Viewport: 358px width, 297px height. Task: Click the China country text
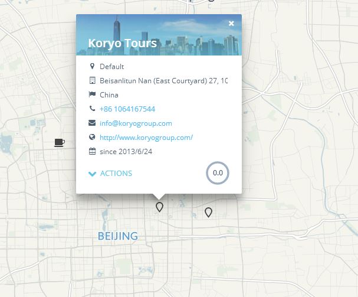(109, 95)
